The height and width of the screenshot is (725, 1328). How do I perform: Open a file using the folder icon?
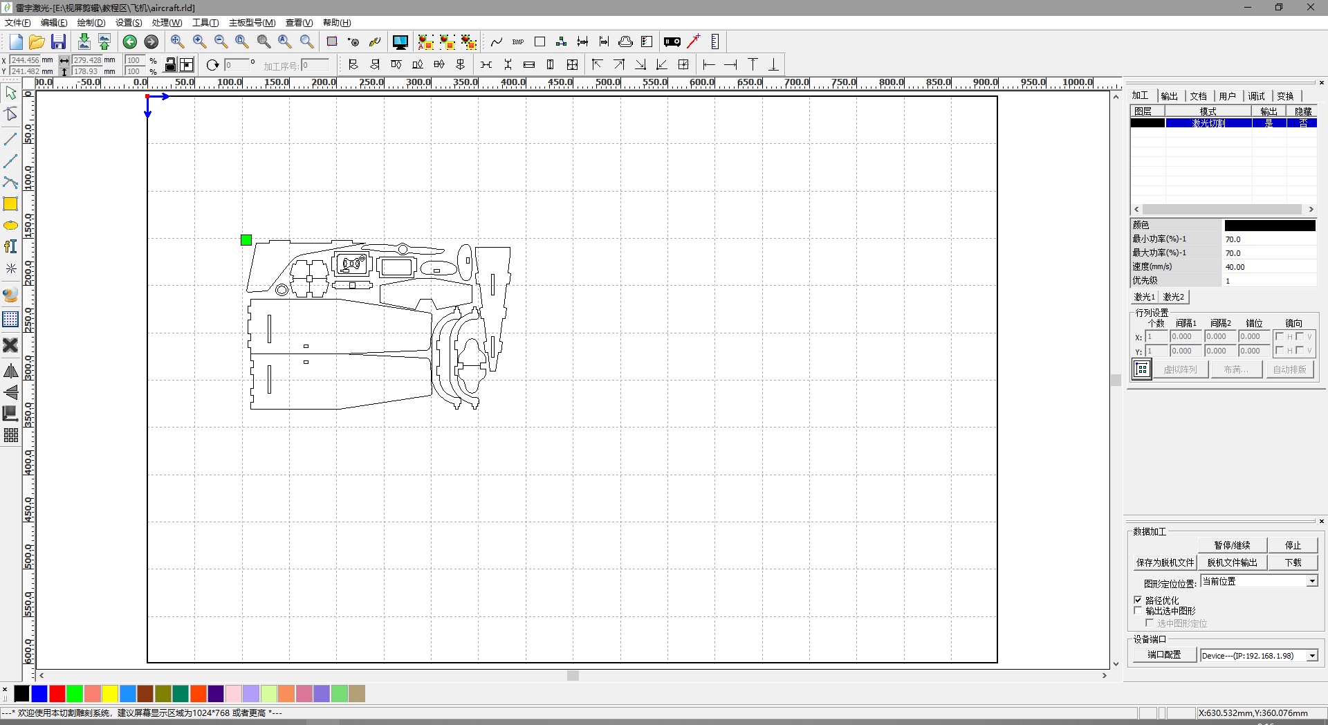[37, 42]
